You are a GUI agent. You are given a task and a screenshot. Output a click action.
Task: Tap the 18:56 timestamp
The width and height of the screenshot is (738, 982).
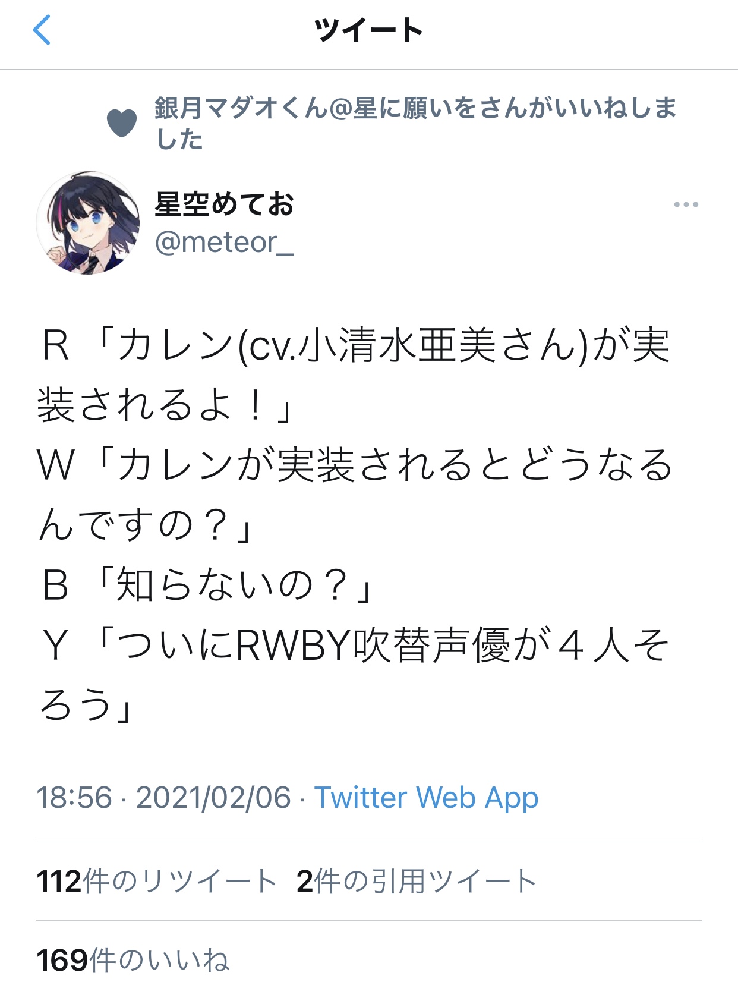tap(74, 797)
